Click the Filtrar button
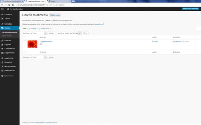The width and height of the screenshot is (201, 125). [85, 33]
